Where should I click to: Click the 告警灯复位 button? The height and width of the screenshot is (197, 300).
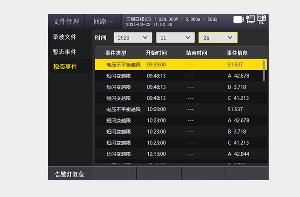tap(70, 173)
